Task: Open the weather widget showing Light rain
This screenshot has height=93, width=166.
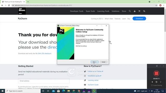Action: [141, 91]
